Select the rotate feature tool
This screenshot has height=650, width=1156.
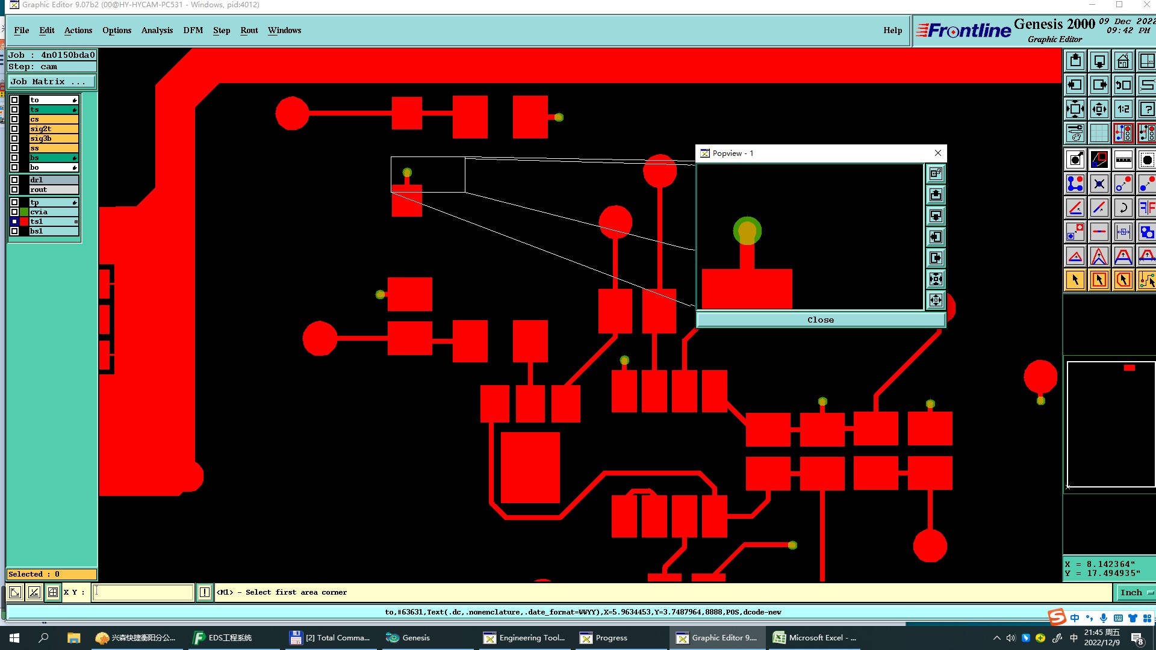click(x=1123, y=208)
